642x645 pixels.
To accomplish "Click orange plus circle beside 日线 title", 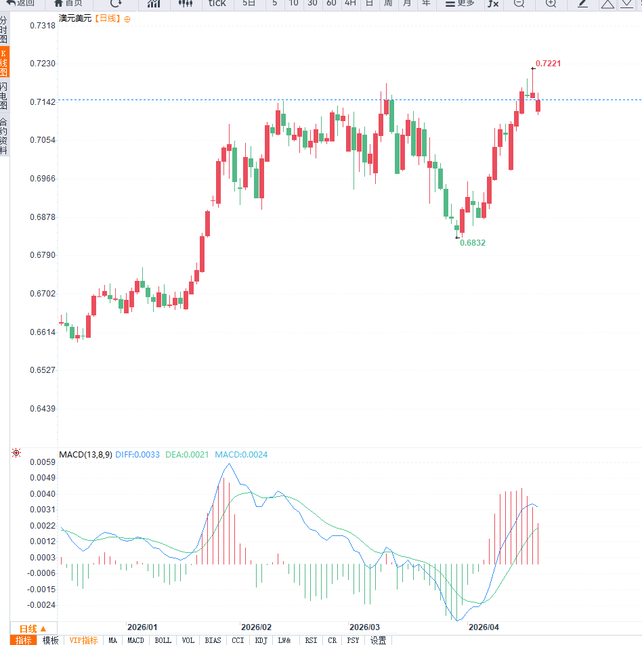I will click(127, 19).
